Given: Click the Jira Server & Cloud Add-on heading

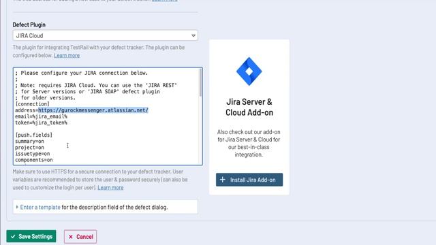Looking at the screenshot, I should pyautogui.click(x=249, y=107).
